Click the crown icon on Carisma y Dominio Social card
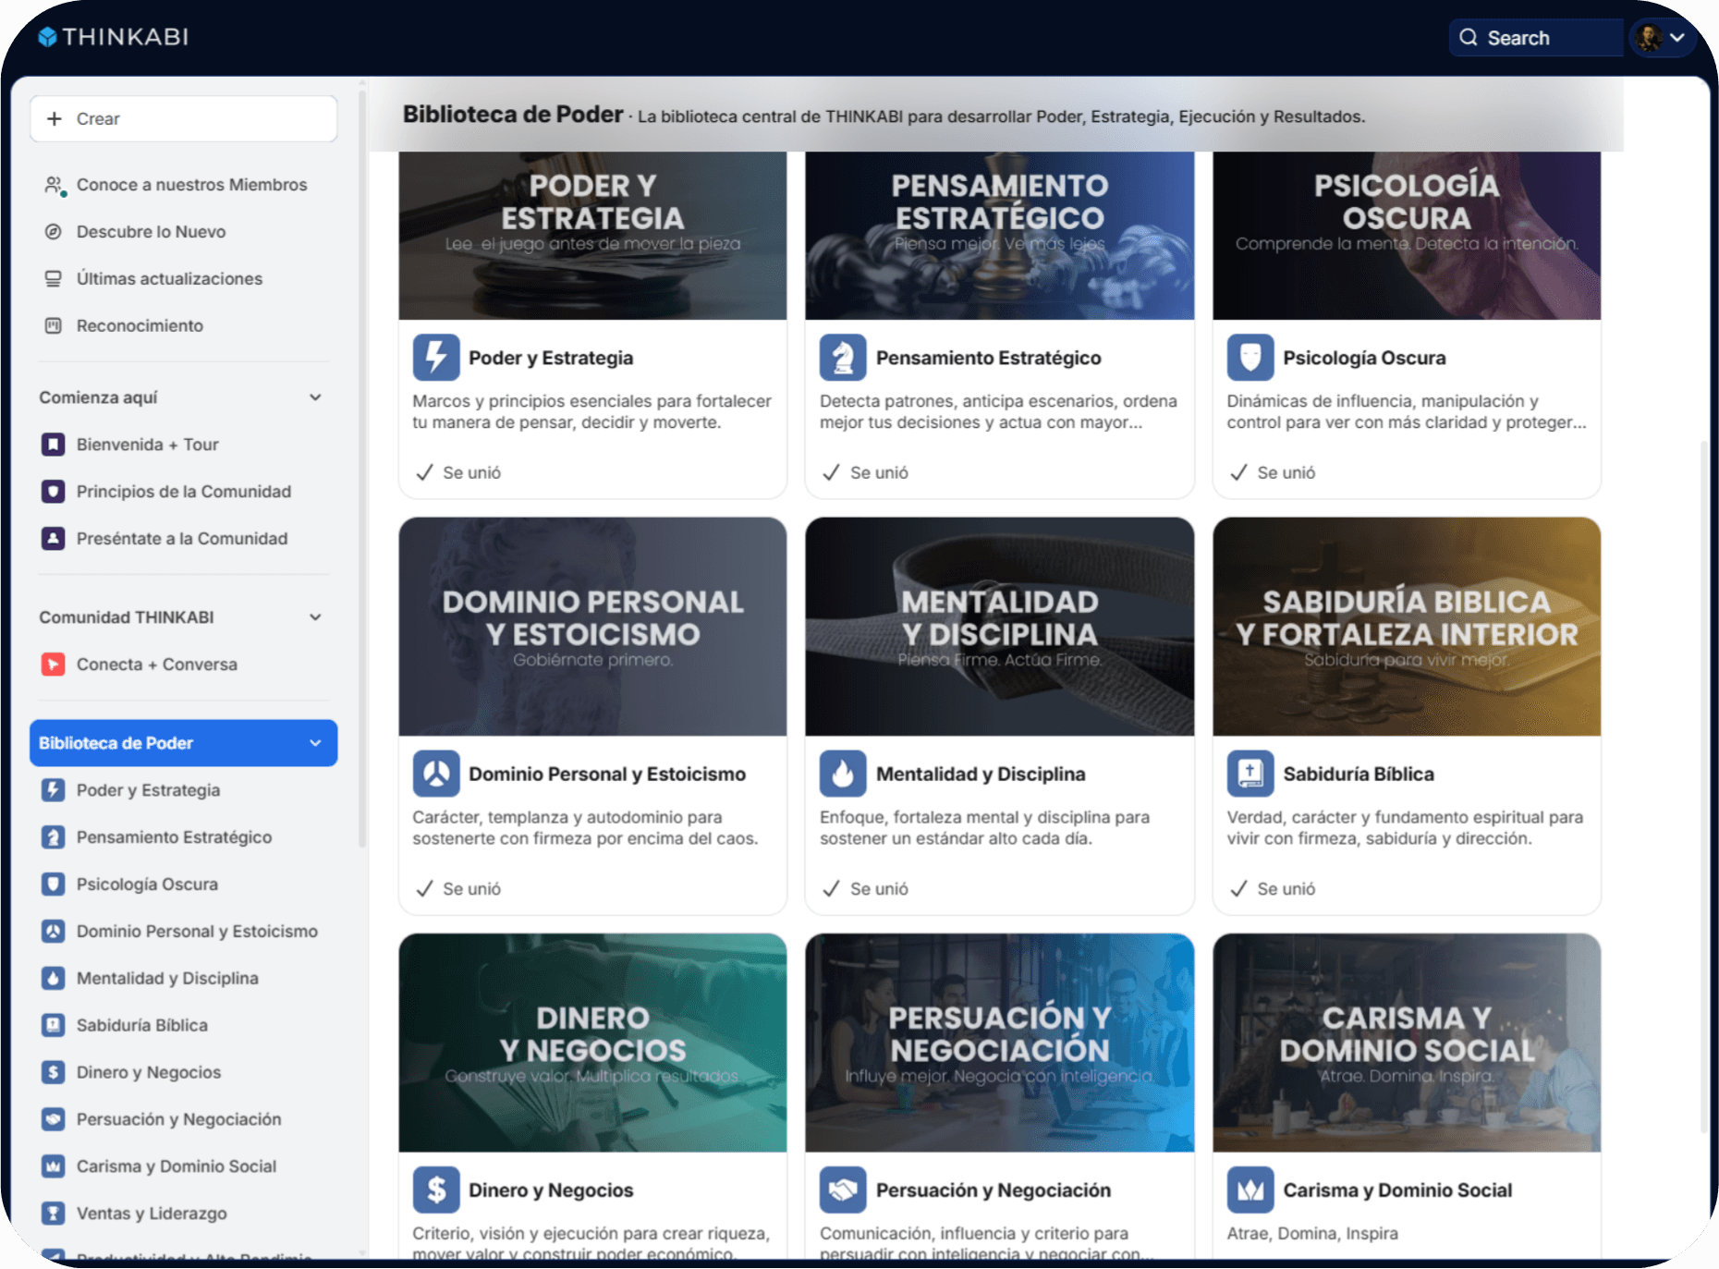This screenshot has width=1719, height=1269. tap(1250, 1190)
